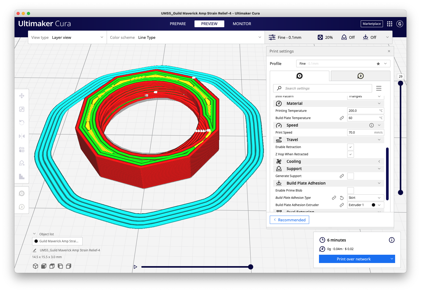Select Extruder 1 settings tab
This screenshot has height=292, width=421.
[x=300, y=76]
